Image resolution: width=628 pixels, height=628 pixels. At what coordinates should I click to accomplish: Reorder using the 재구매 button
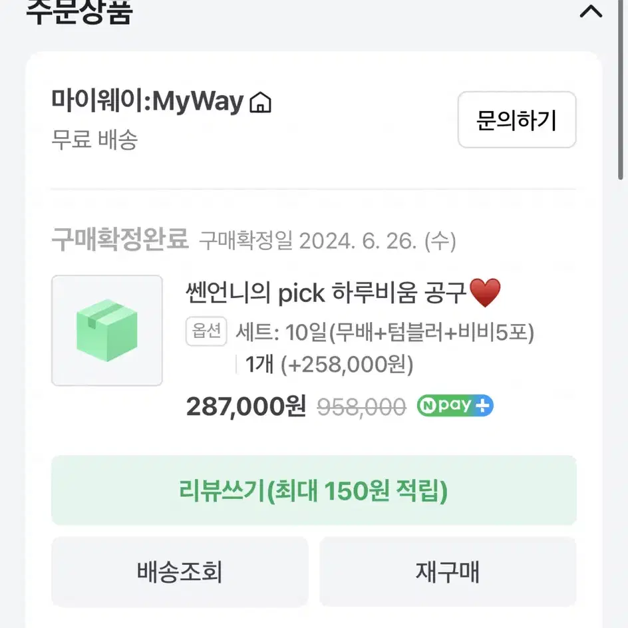447,572
